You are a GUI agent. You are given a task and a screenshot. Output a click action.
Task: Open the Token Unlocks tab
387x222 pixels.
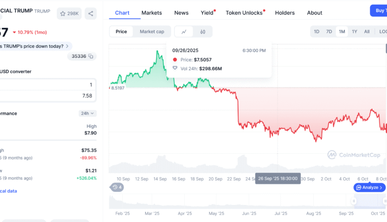point(244,12)
